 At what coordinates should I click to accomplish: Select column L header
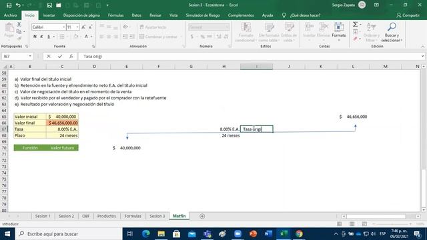(353, 67)
